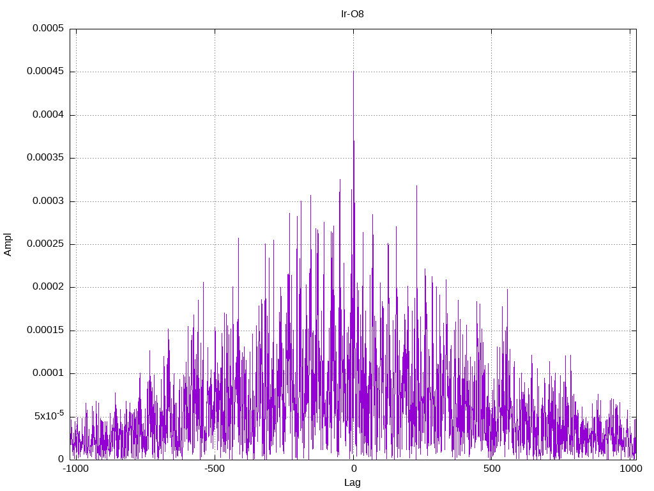This screenshot has height=491, width=654.
Task: Click the Ampl y-axis label
Action: tap(8, 245)
